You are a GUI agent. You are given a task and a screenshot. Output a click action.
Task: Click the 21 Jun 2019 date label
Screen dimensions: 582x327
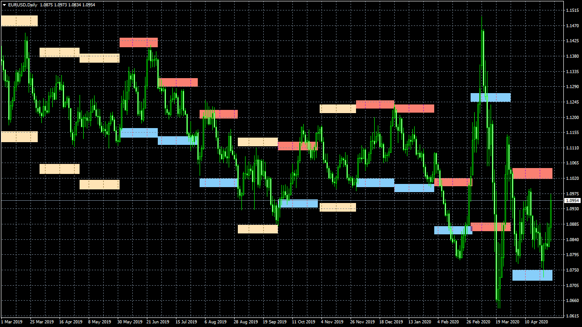click(158, 322)
